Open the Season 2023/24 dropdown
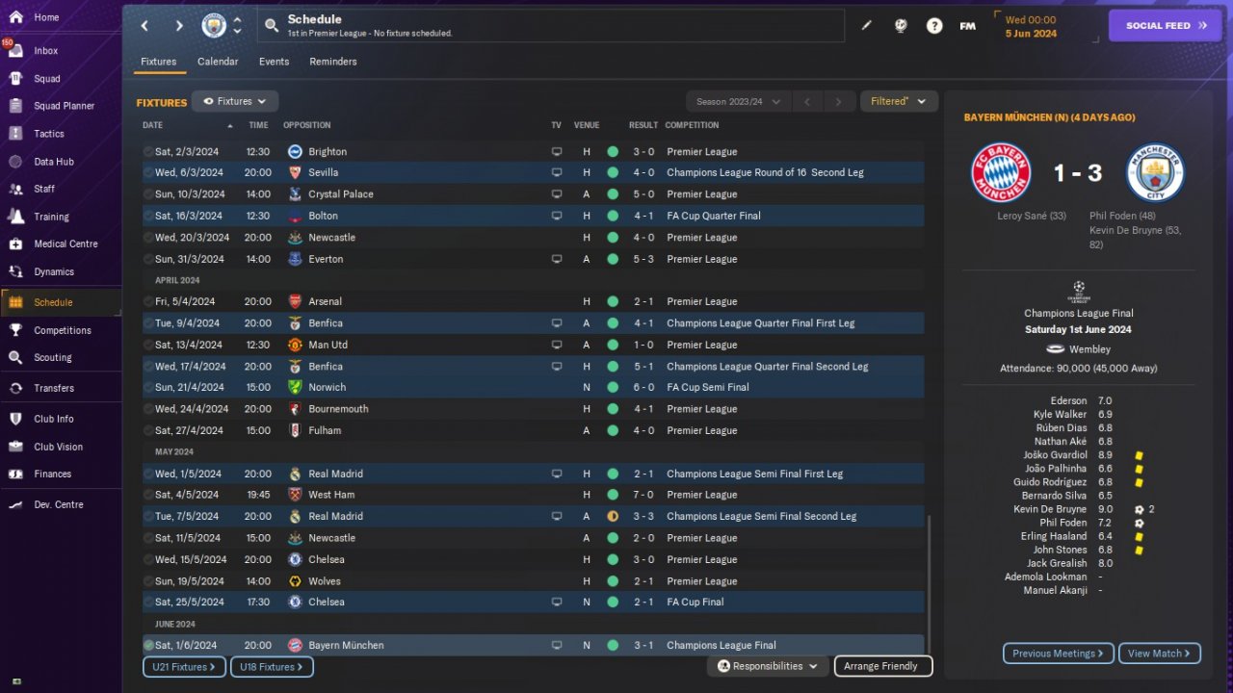Viewport: 1233px width, 693px height. (738, 101)
